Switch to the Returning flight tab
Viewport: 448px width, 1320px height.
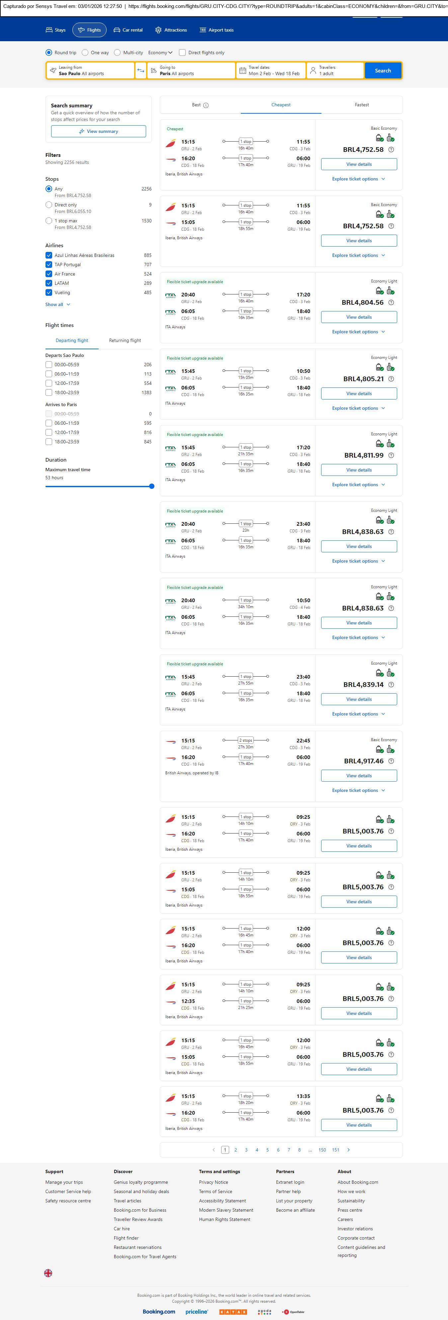pyautogui.click(x=125, y=341)
